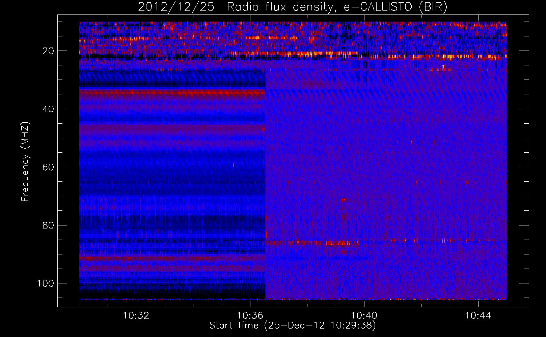
Task: Click the 80 frequency tick label
Action: click(48, 225)
